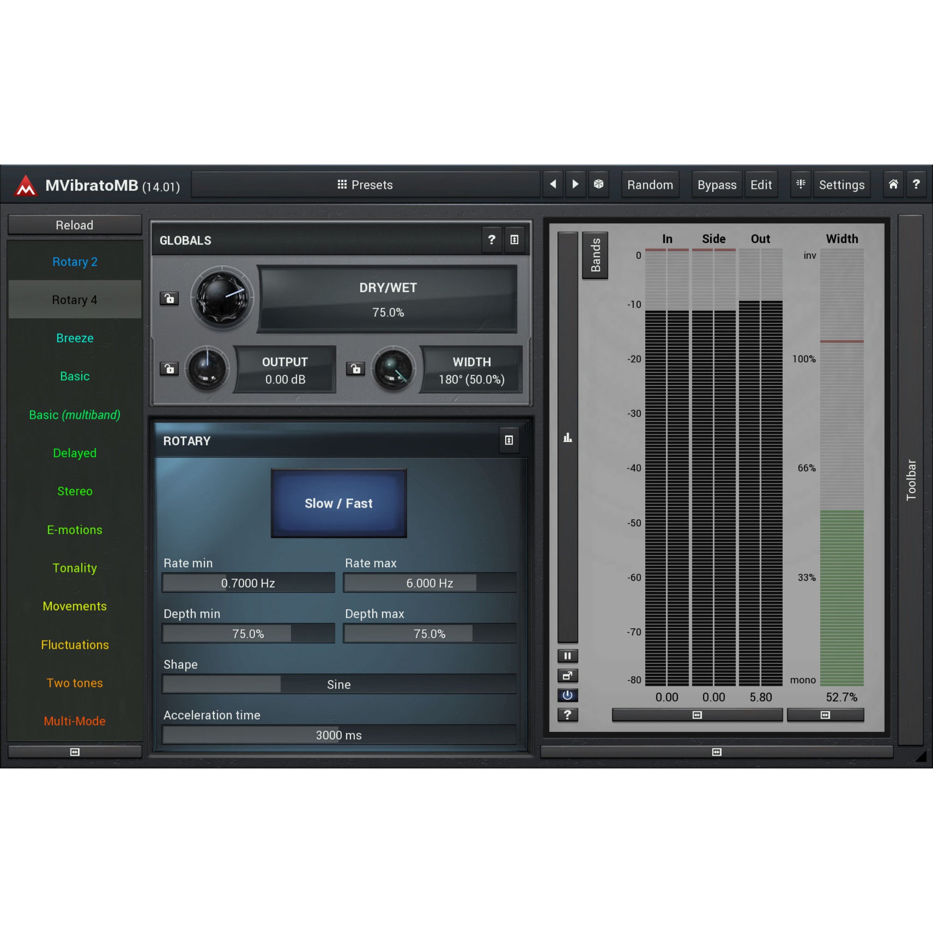Expand the vertical Toolbar panel

point(911,480)
